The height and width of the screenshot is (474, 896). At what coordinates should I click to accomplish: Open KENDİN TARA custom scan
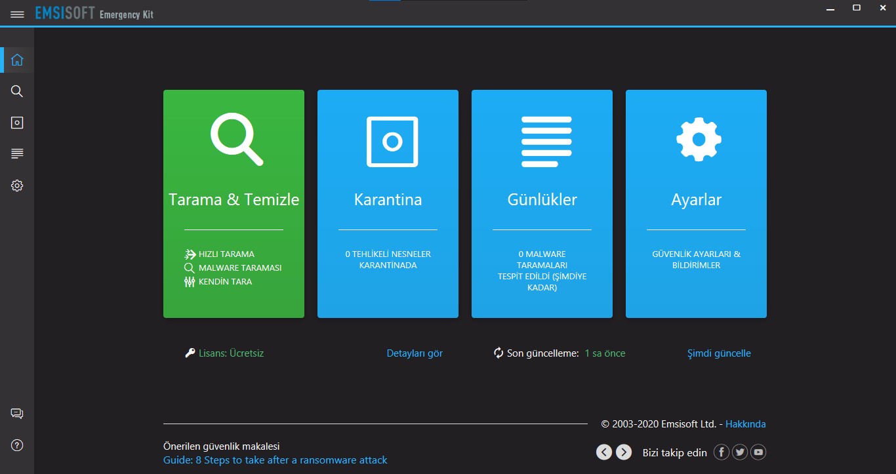point(225,282)
